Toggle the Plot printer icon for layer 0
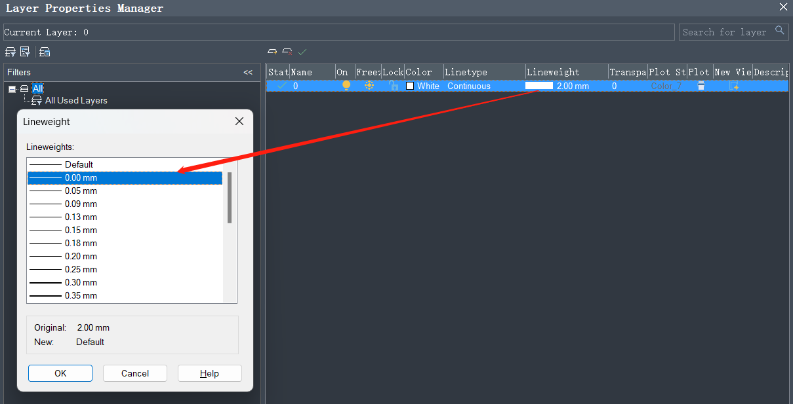Image resolution: width=793 pixels, height=404 pixels. click(x=701, y=86)
